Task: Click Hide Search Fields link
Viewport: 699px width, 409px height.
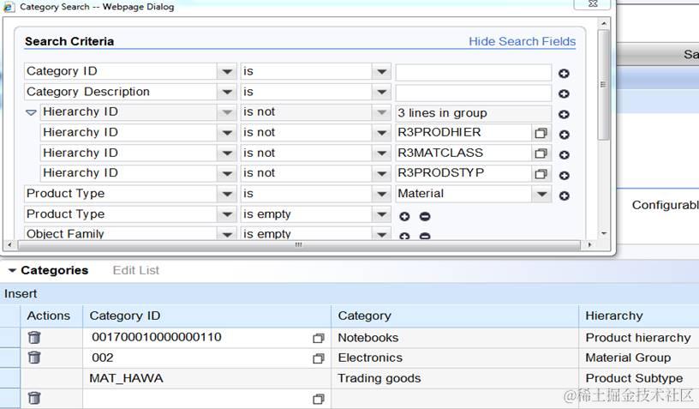Action: (522, 41)
